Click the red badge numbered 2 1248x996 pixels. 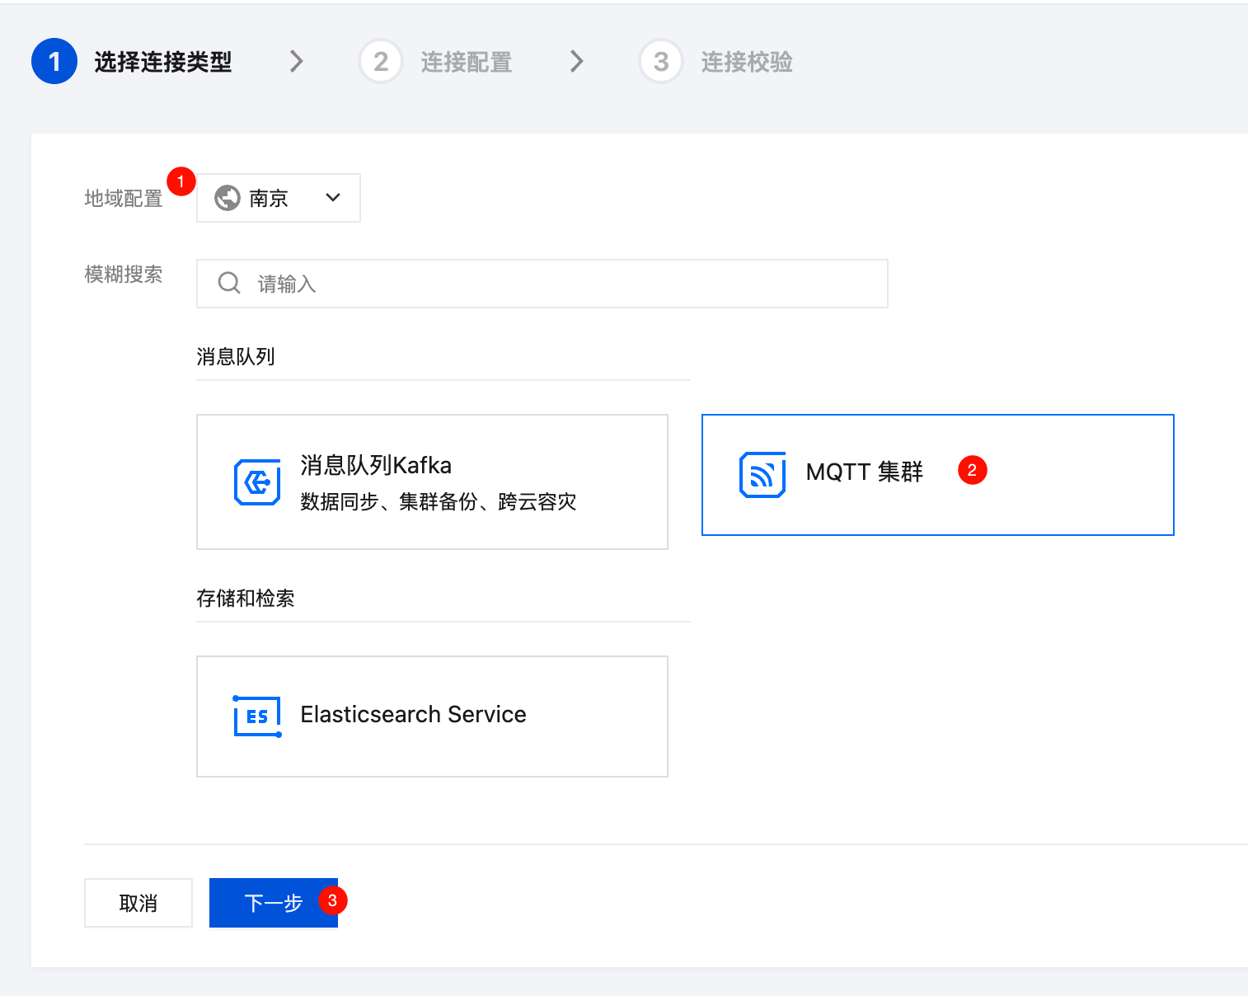point(972,470)
